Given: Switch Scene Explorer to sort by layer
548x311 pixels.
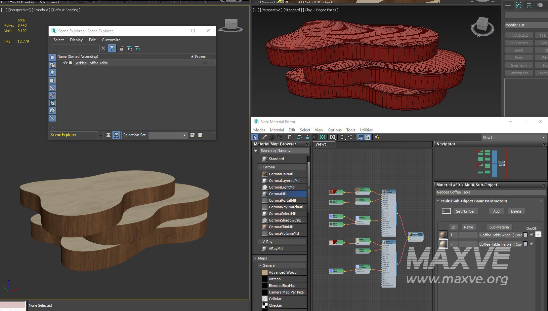Looking at the screenshot, I should point(108,135).
